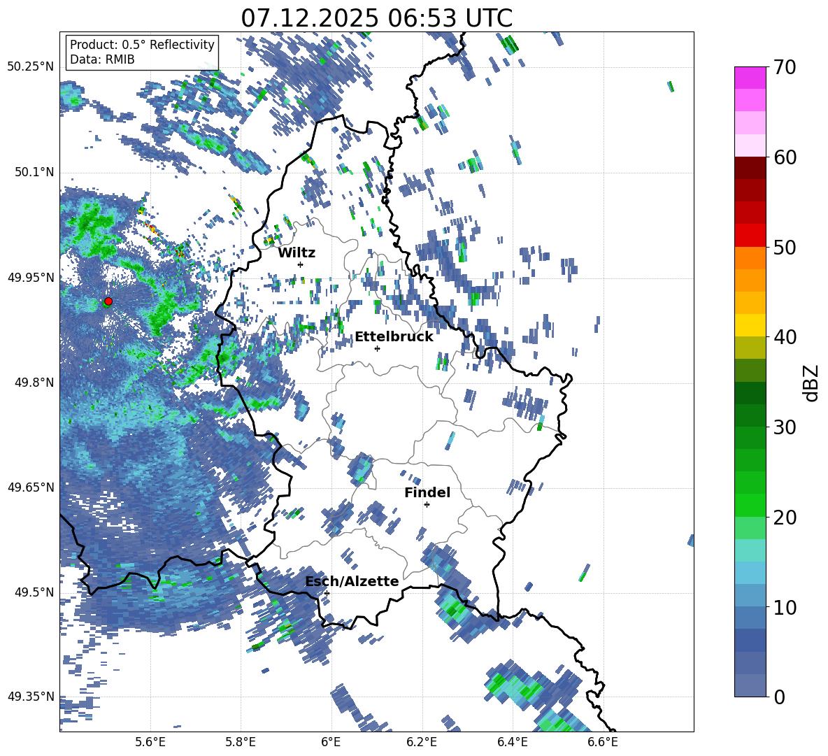Click the Esch/Alzette city label
The image size is (828, 756).
[x=352, y=581]
